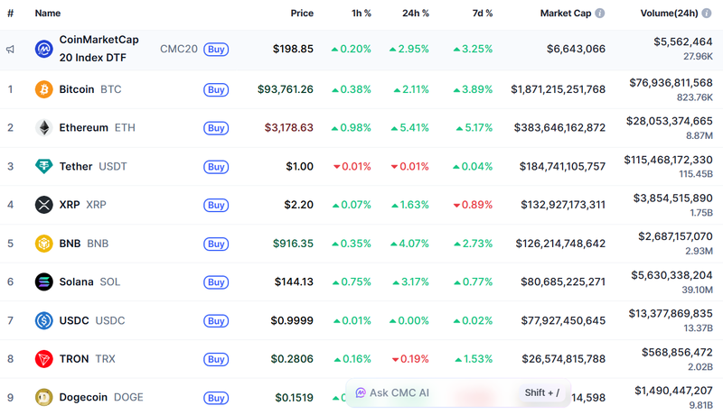The image size is (723, 415).
Task: Click the Volume(24h) info icon
Action: (x=708, y=14)
